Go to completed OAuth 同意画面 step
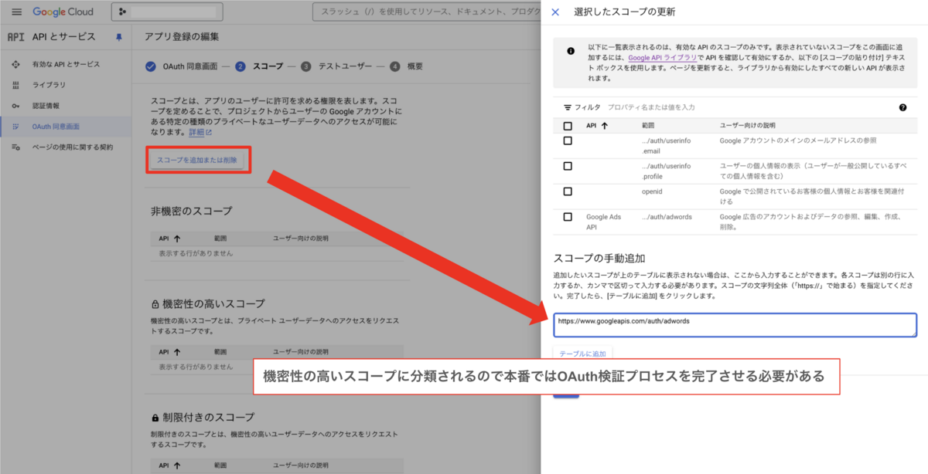 (182, 66)
